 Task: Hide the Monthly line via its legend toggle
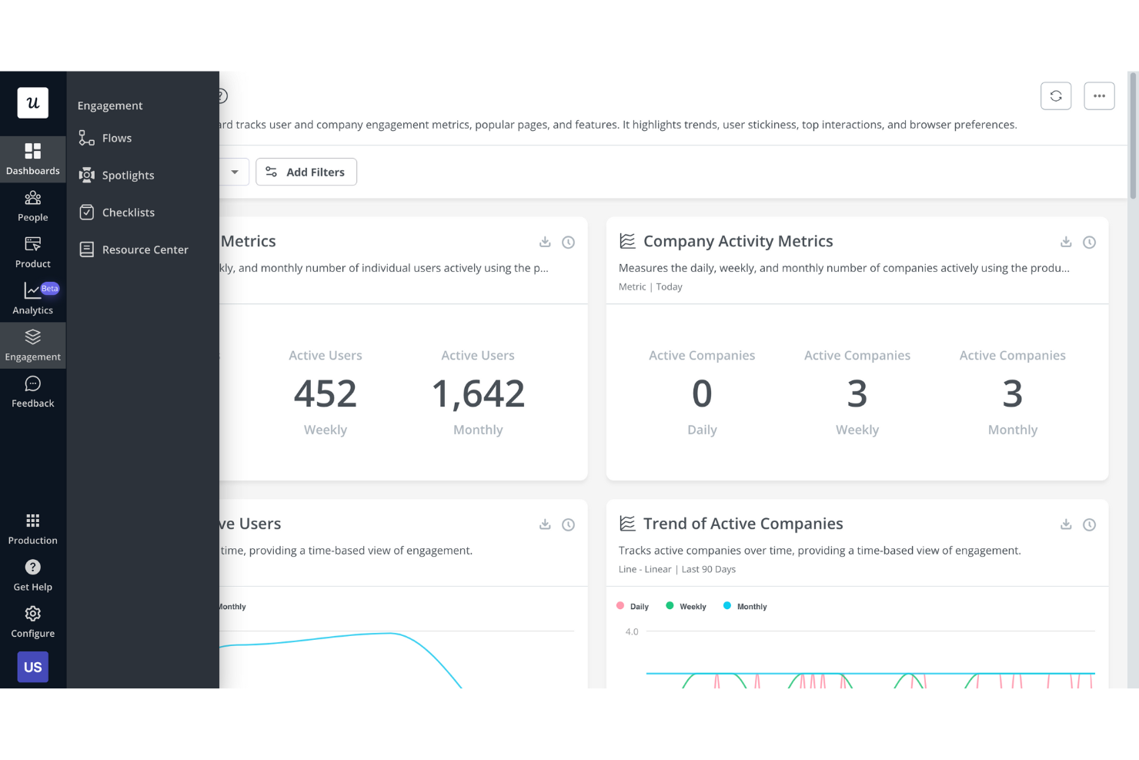pos(744,606)
